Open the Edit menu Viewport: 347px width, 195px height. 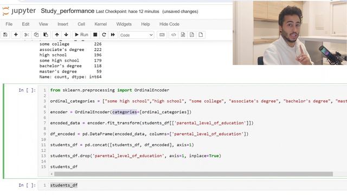(x=25, y=24)
